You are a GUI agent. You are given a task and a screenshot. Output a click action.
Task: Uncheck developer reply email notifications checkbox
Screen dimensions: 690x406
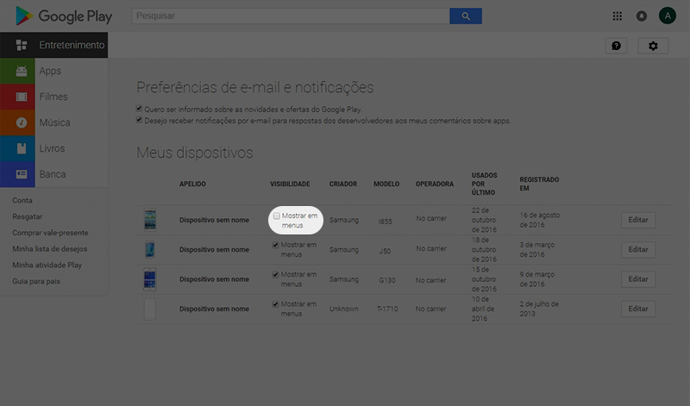pos(140,121)
